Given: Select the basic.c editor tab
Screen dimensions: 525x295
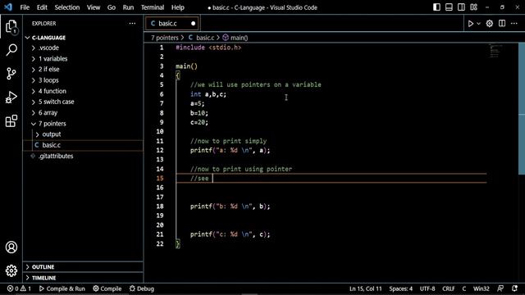Looking at the screenshot, I should [172, 24].
